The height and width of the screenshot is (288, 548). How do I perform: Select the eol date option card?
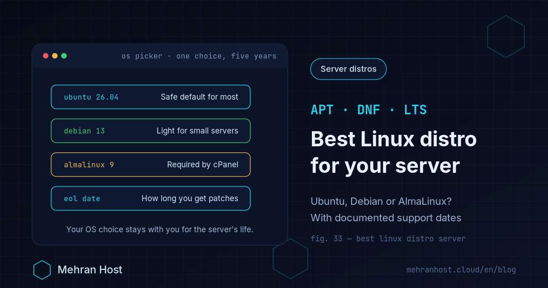point(151,198)
